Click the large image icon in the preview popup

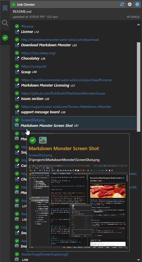(43, 140)
